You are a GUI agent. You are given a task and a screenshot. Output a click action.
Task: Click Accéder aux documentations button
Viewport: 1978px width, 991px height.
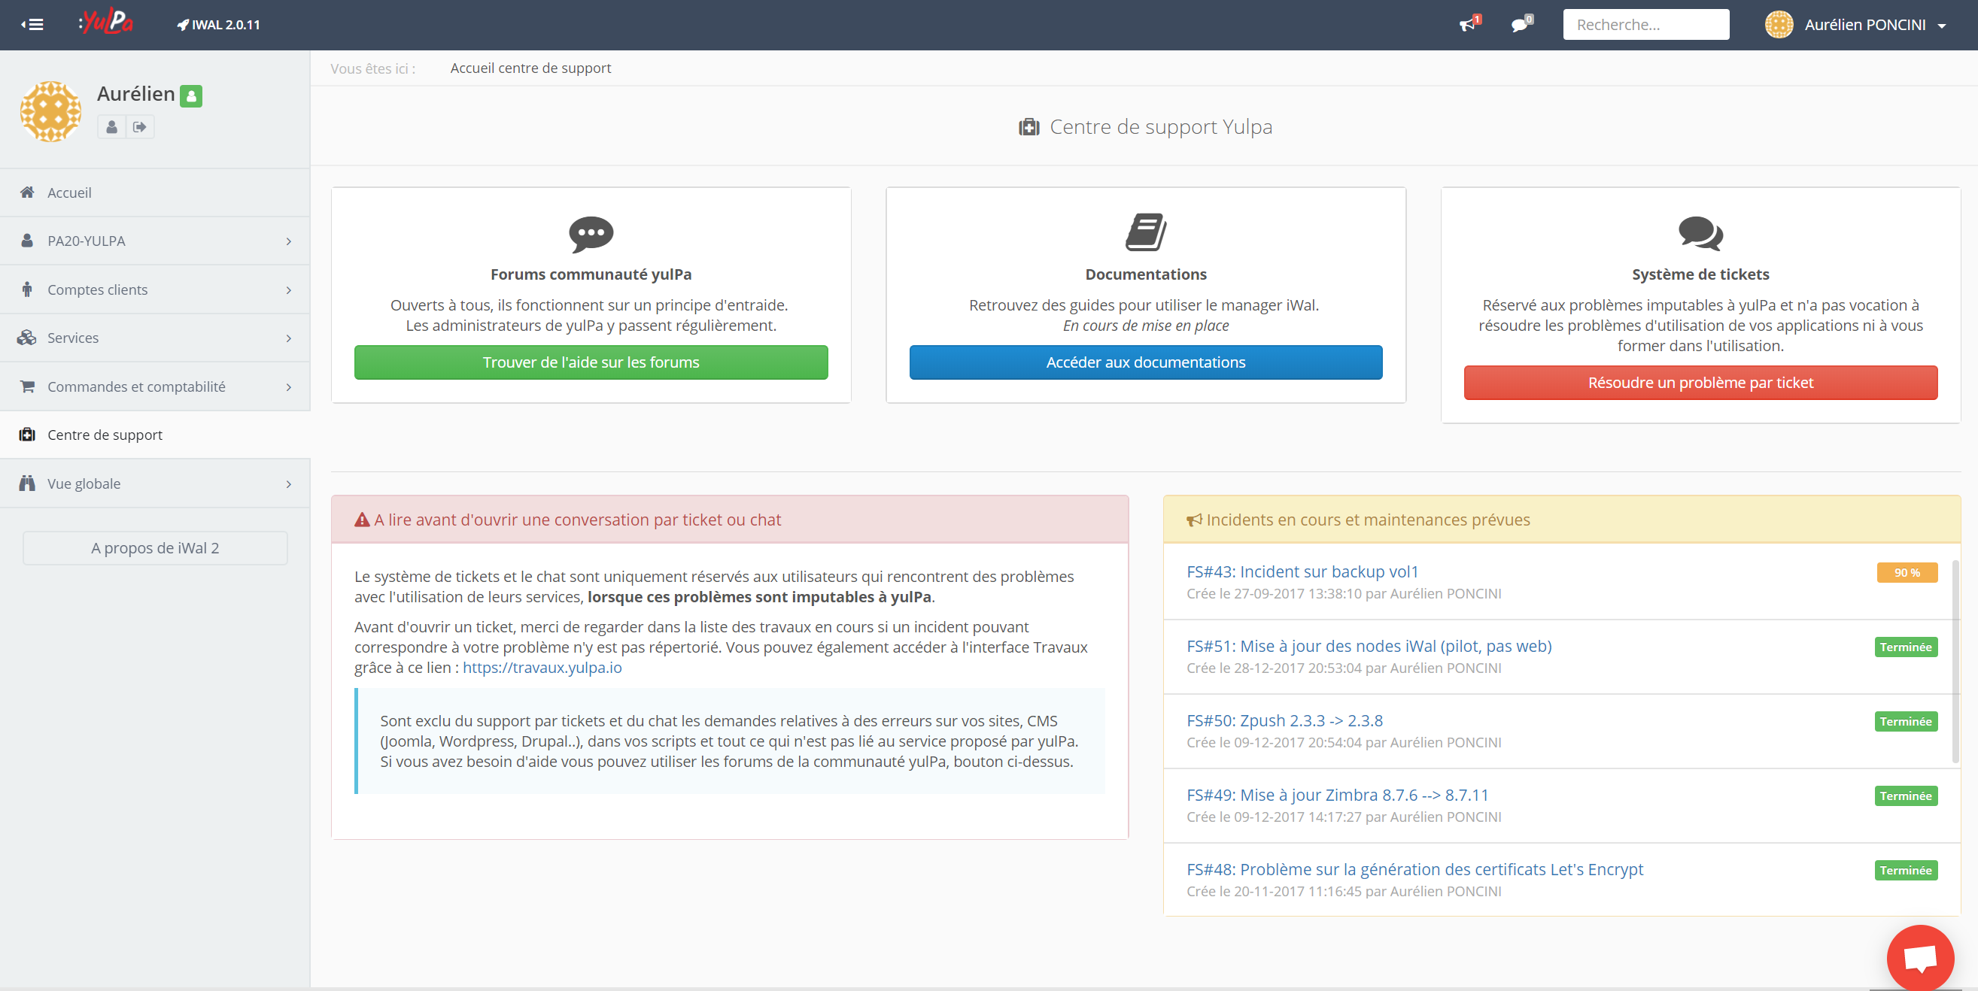[x=1146, y=362]
